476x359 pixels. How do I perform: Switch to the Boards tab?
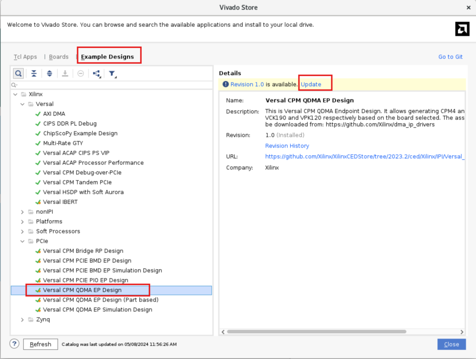tap(59, 57)
